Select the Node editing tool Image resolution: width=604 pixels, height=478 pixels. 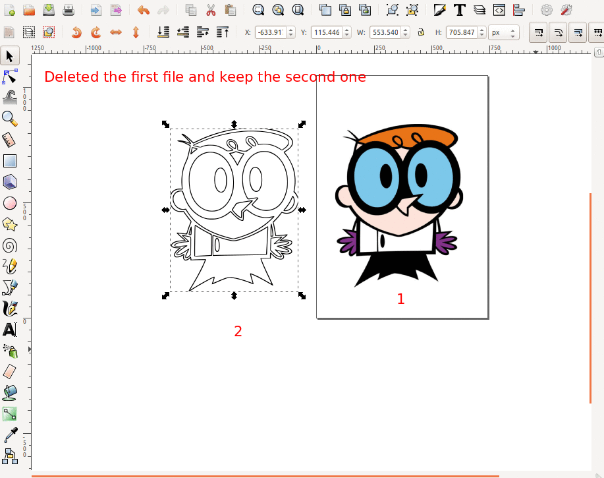pyautogui.click(x=10, y=77)
